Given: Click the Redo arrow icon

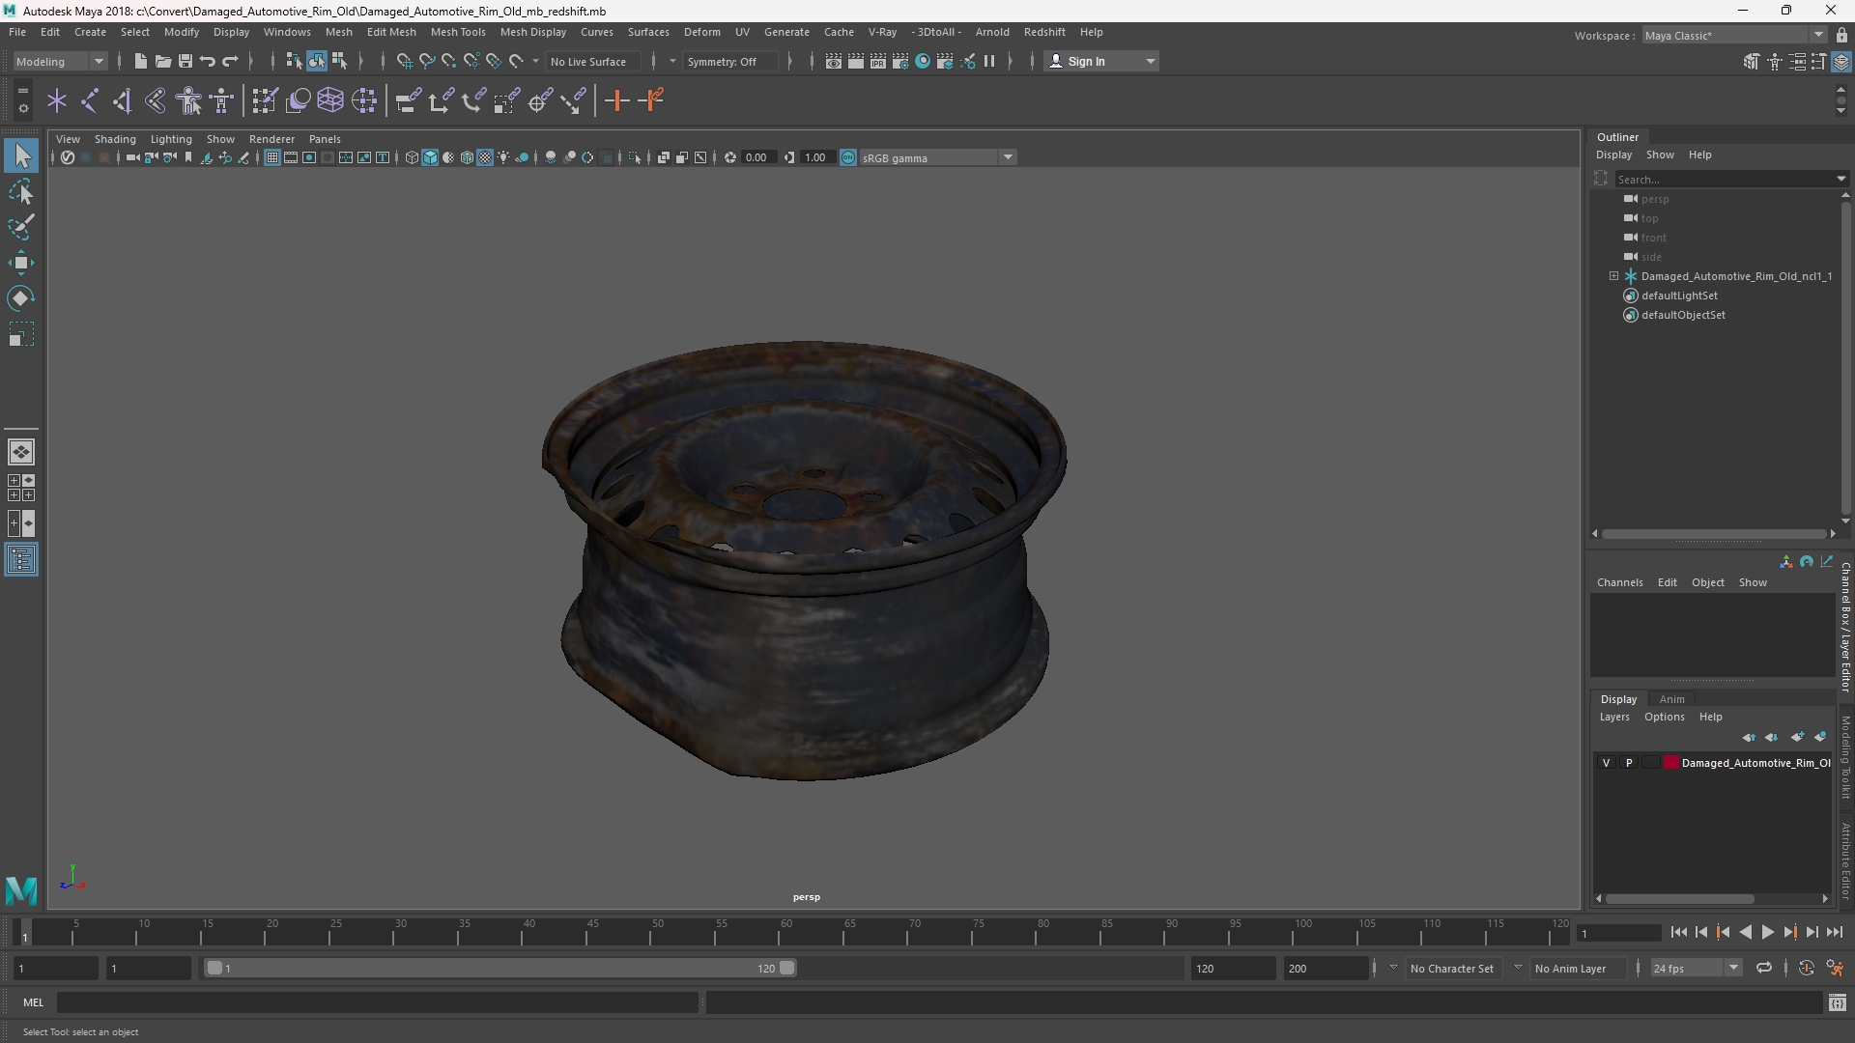Looking at the screenshot, I should 230,61.
